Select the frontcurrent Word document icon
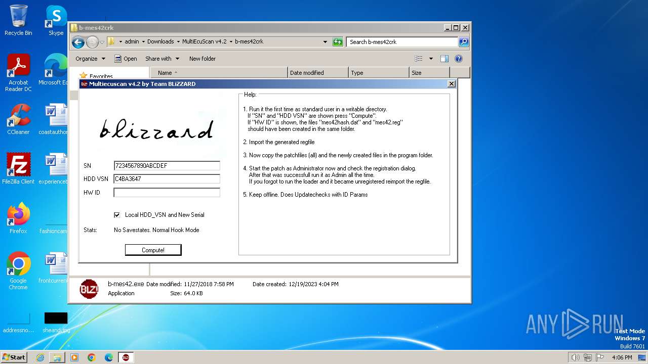This screenshot has height=364, width=648. [x=53, y=268]
